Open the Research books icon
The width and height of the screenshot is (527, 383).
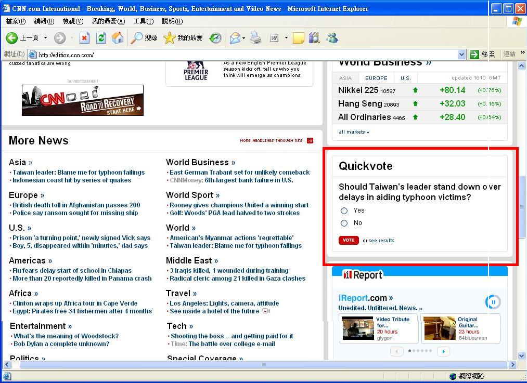[314, 38]
